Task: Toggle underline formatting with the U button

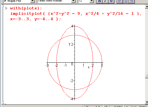Action: (x=111, y=1)
